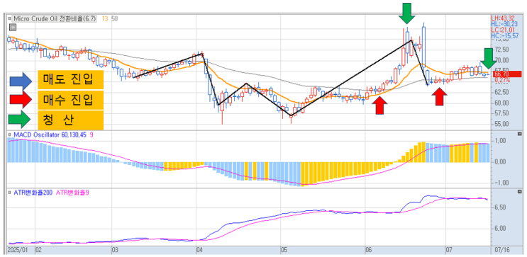Select the blue ATR변화율200 label
This screenshot has width=527, height=257.
tap(33, 193)
